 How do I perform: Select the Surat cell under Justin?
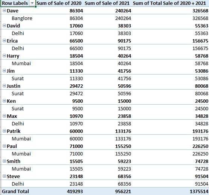(18, 94)
